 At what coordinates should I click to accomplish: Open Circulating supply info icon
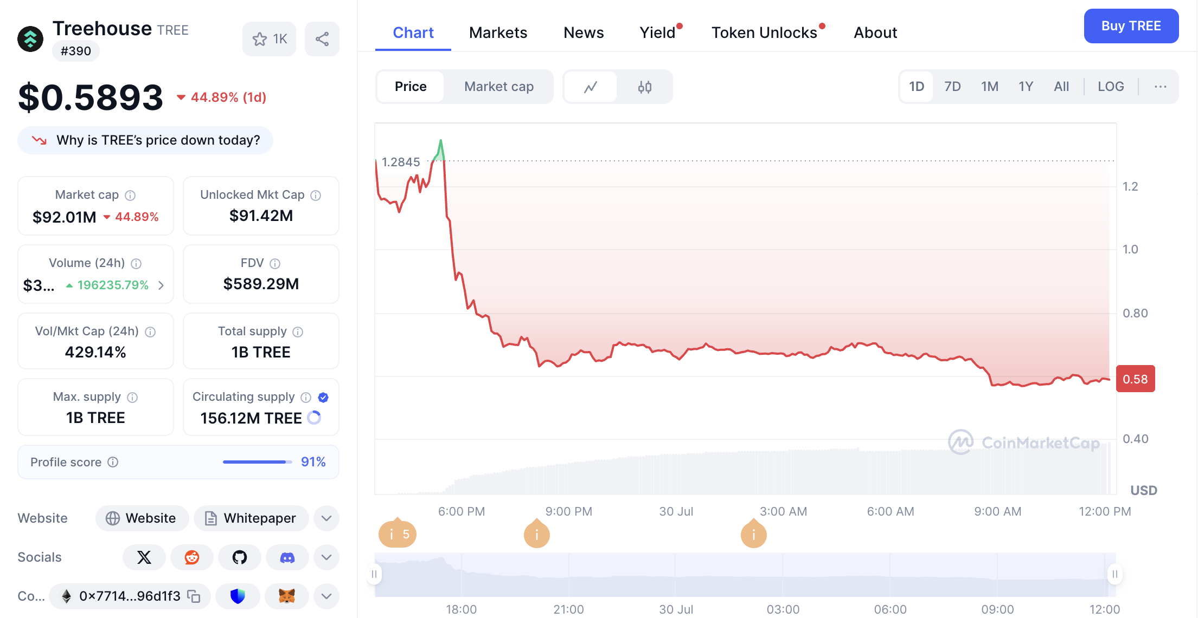click(x=306, y=398)
